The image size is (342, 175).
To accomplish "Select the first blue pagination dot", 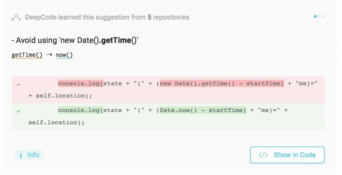I will 315,16.
